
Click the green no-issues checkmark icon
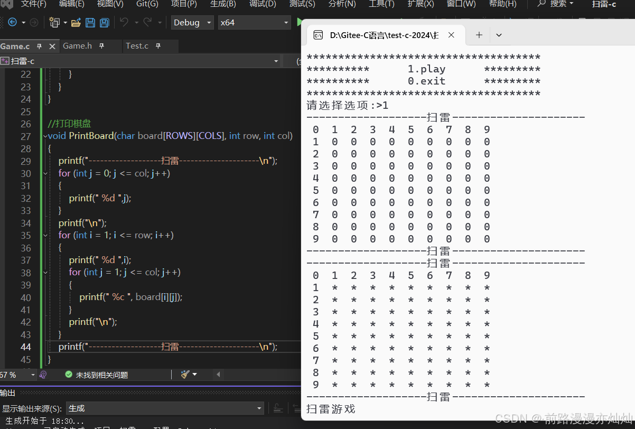tap(69, 375)
